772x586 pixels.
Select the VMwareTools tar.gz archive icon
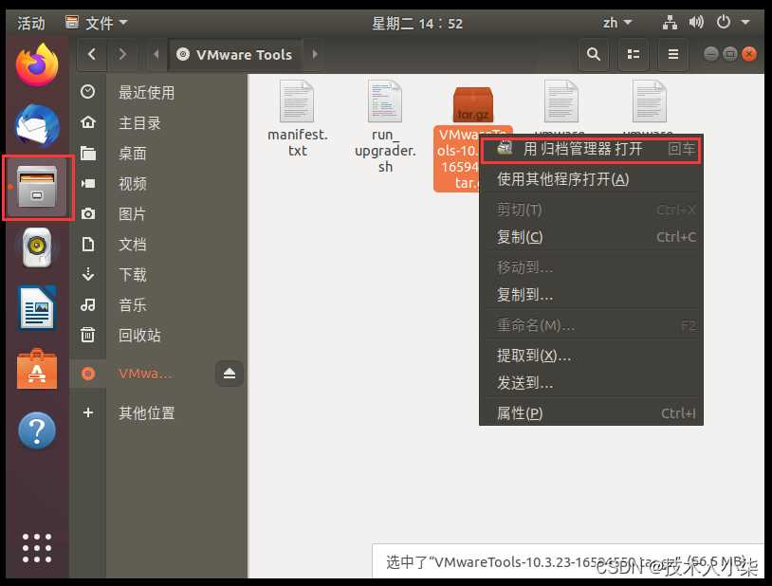(472, 104)
